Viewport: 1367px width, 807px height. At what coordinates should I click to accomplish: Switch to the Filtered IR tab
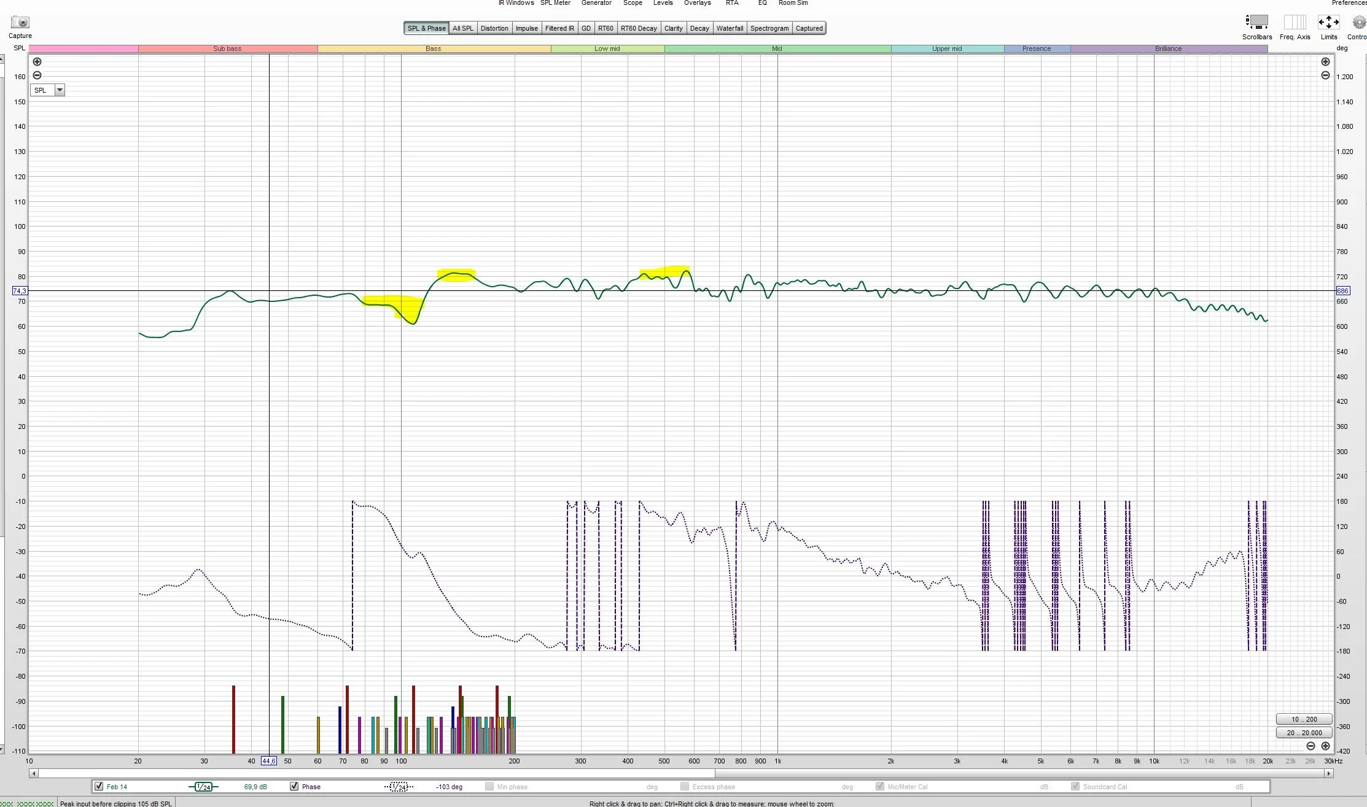(x=559, y=28)
